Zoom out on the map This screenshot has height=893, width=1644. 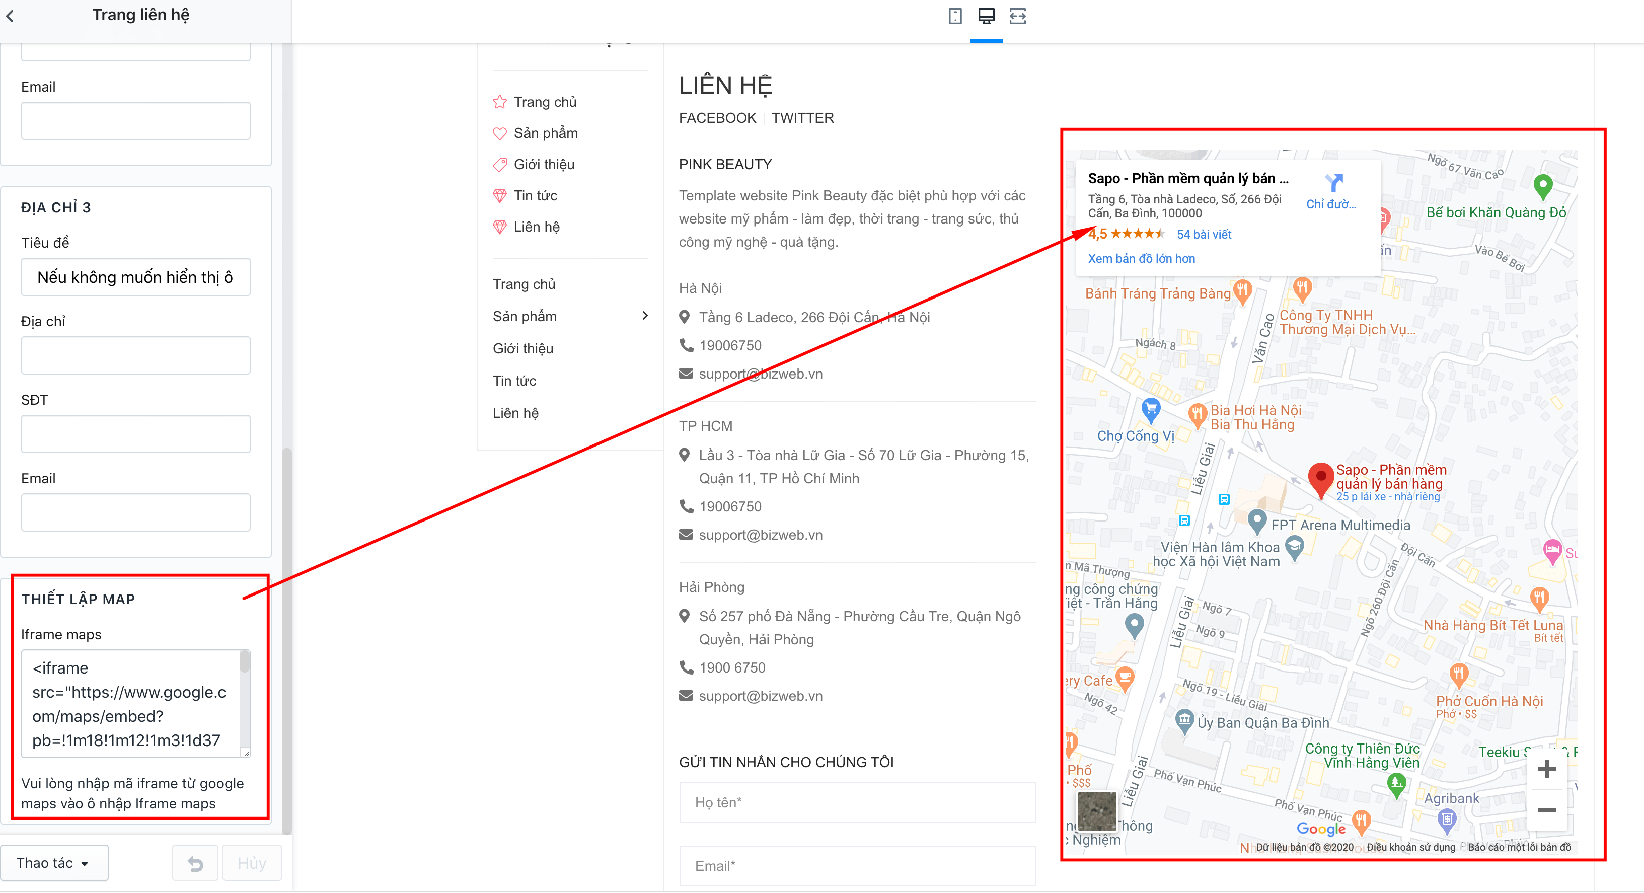click(x=1546, y=810)
